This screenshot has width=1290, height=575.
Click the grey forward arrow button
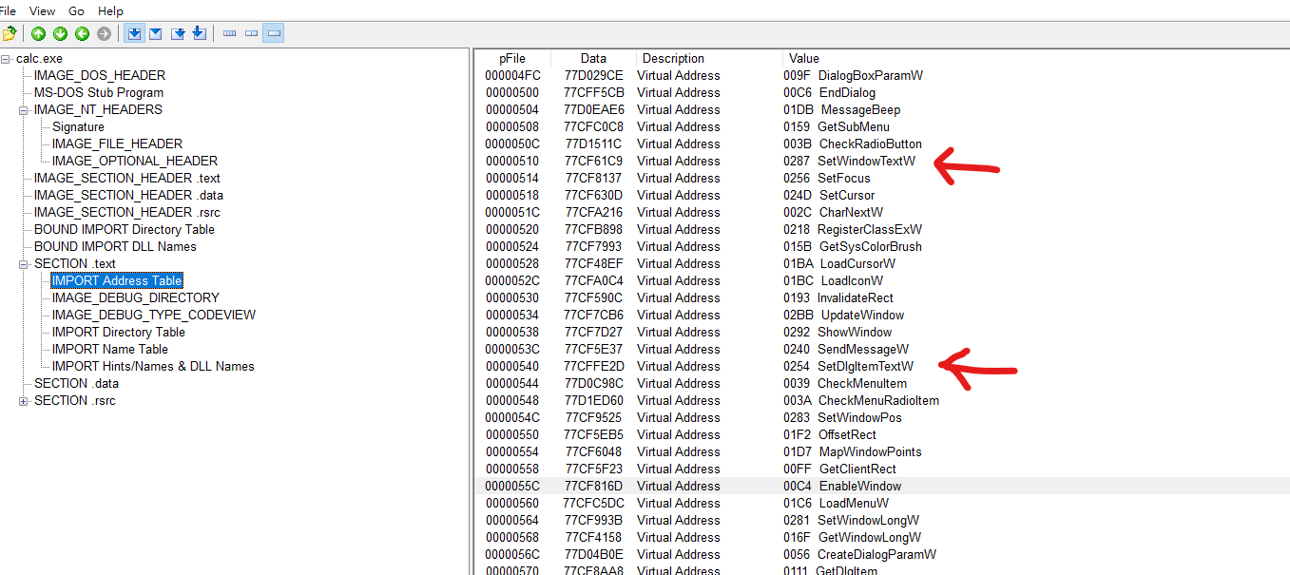click(x=104, y=34)
